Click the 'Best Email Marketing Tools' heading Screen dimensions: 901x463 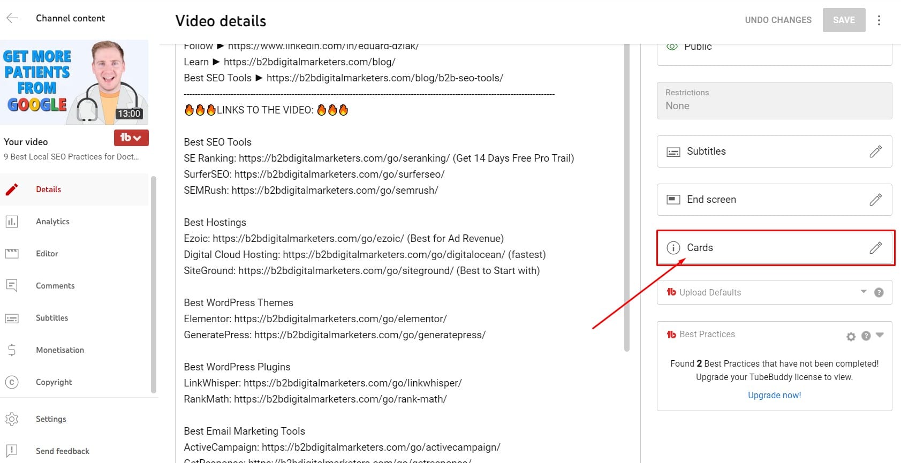(x=244, y=431)
